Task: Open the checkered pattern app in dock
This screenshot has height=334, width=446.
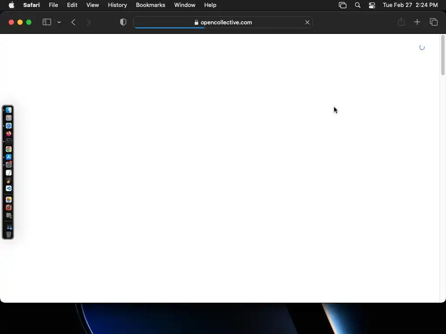Action: coord(9,216)
